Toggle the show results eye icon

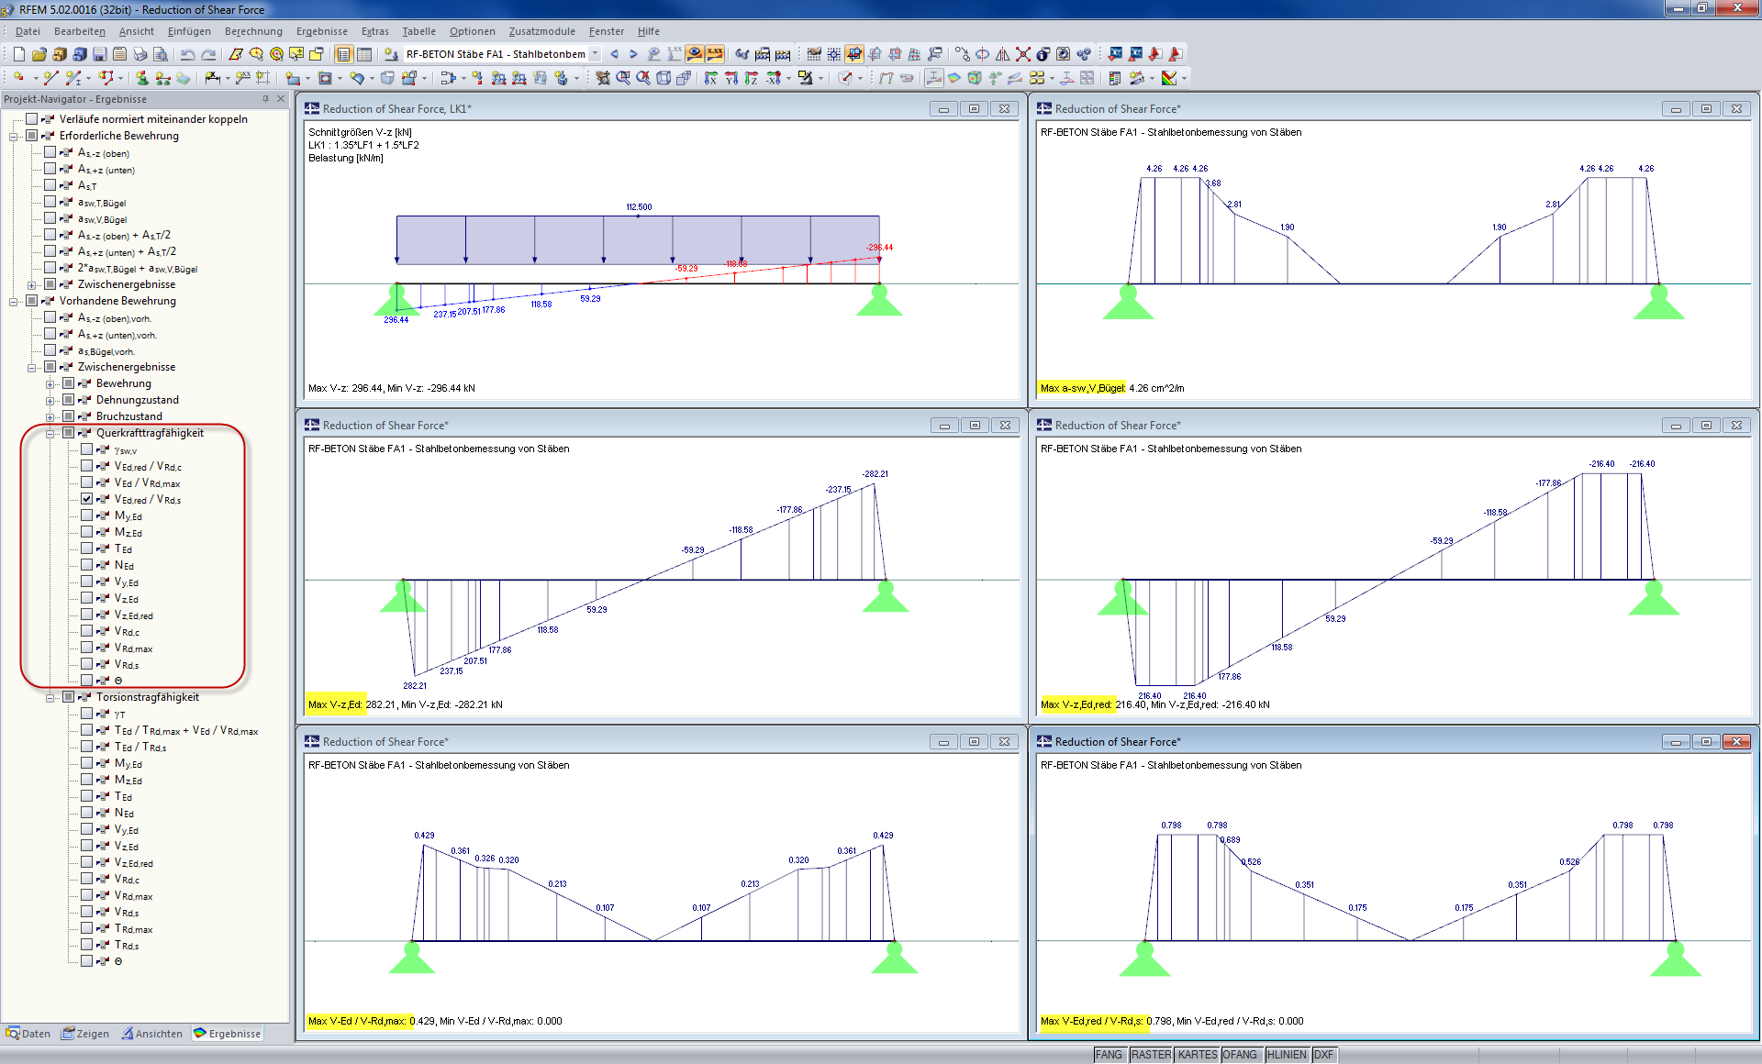[695, 54]
